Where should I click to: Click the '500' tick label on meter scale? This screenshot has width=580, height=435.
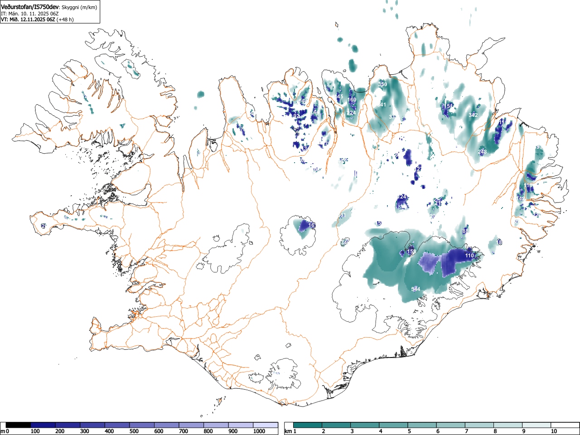coord(134,431)
